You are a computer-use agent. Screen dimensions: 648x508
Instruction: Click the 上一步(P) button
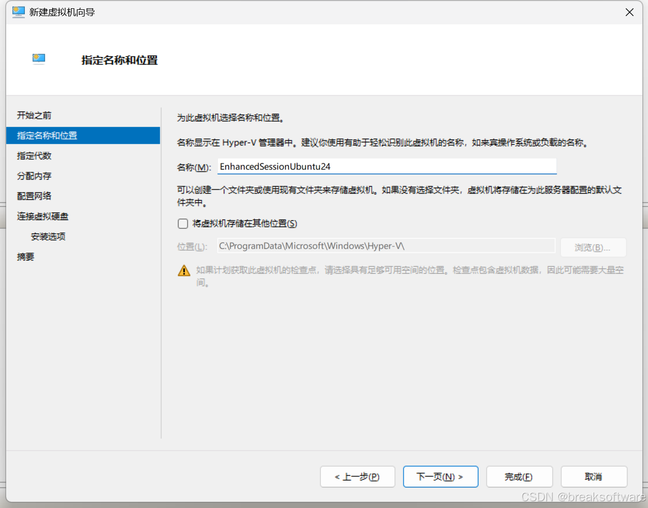(x=358, y=477)
